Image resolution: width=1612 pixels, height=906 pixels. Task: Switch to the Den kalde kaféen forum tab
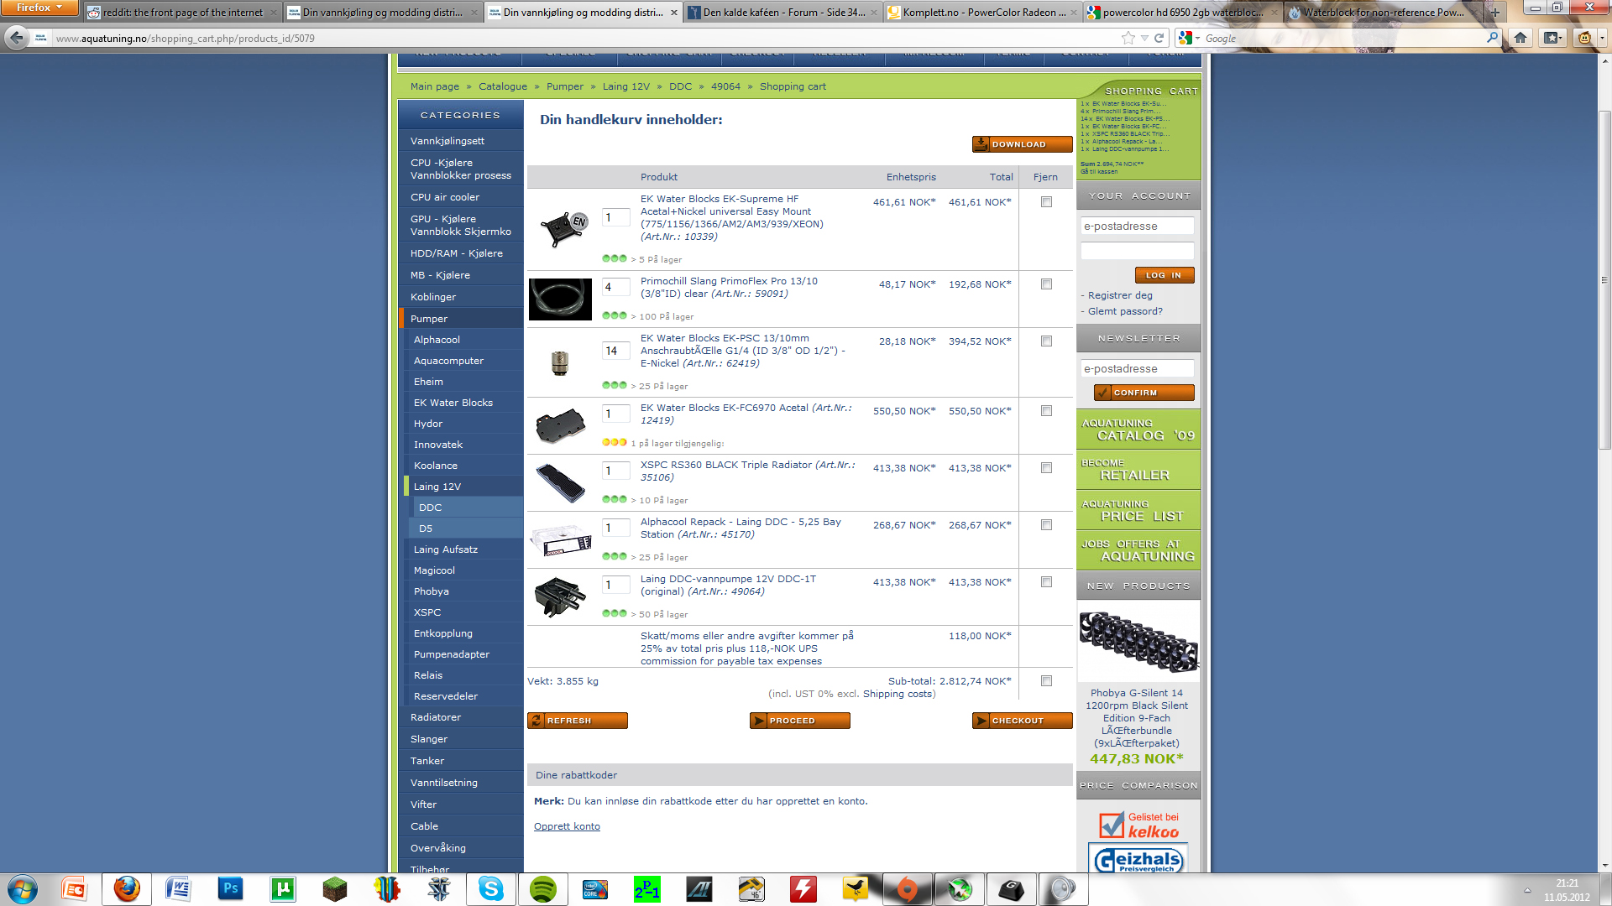(783, 13)
